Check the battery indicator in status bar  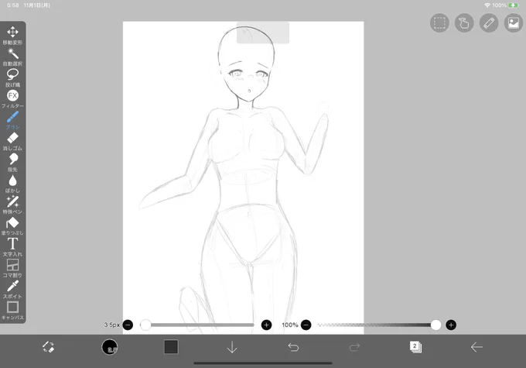514,5
